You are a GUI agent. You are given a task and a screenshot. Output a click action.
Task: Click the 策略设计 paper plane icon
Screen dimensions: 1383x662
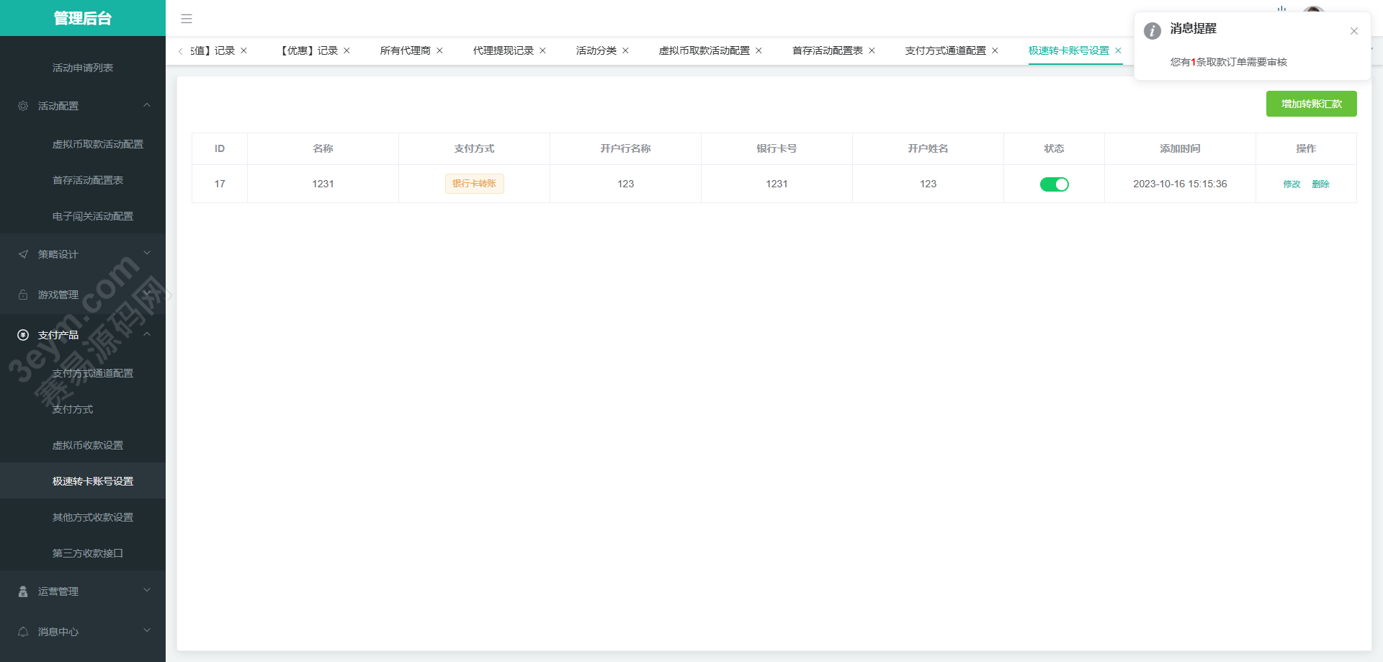23,254
